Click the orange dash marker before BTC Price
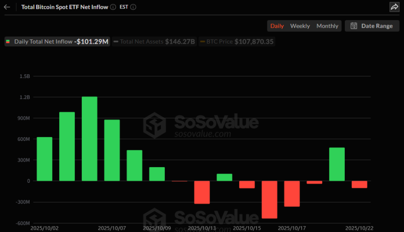This screenshot has height=232, width=404. coord(202,42)
